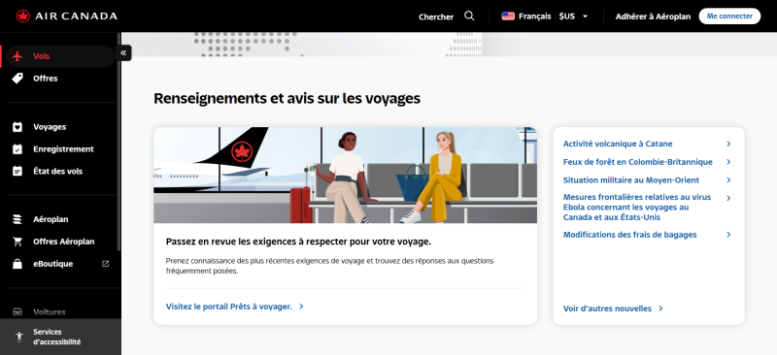
Task: Open the Activité volcanique à Catane notice
Action: (618, 145)
